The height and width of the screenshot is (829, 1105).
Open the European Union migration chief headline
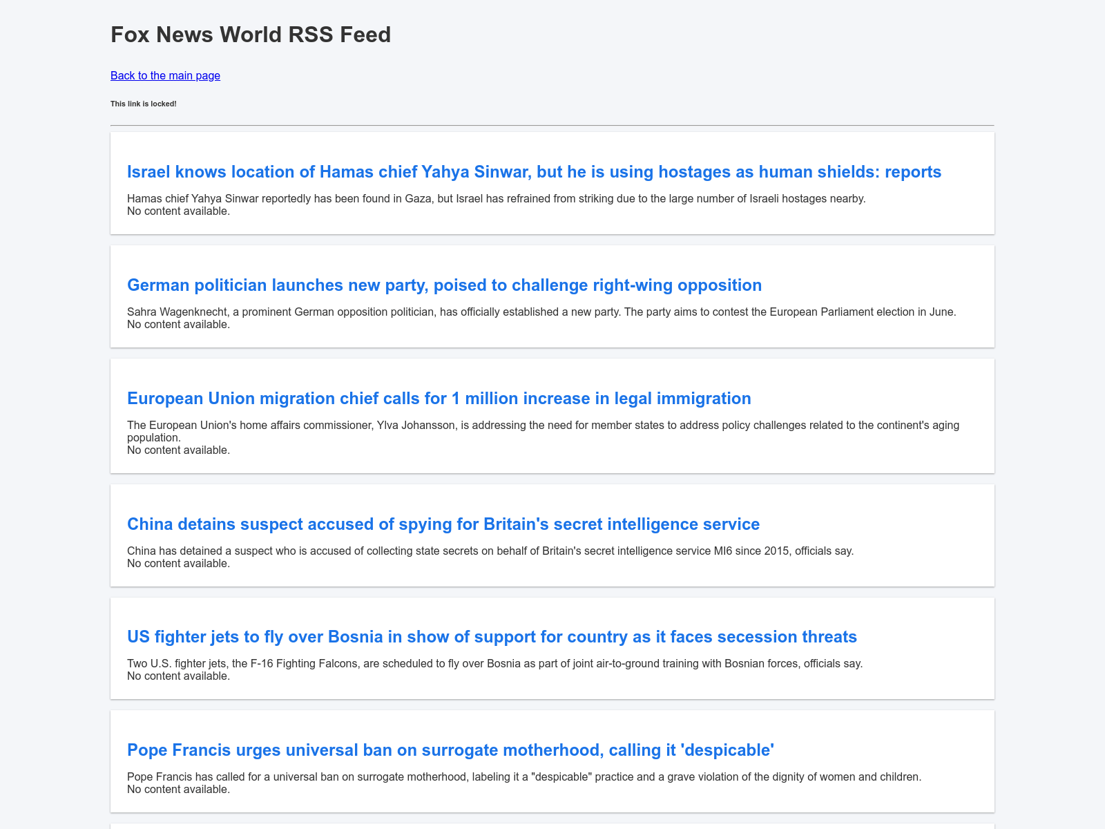coord(439,398)
